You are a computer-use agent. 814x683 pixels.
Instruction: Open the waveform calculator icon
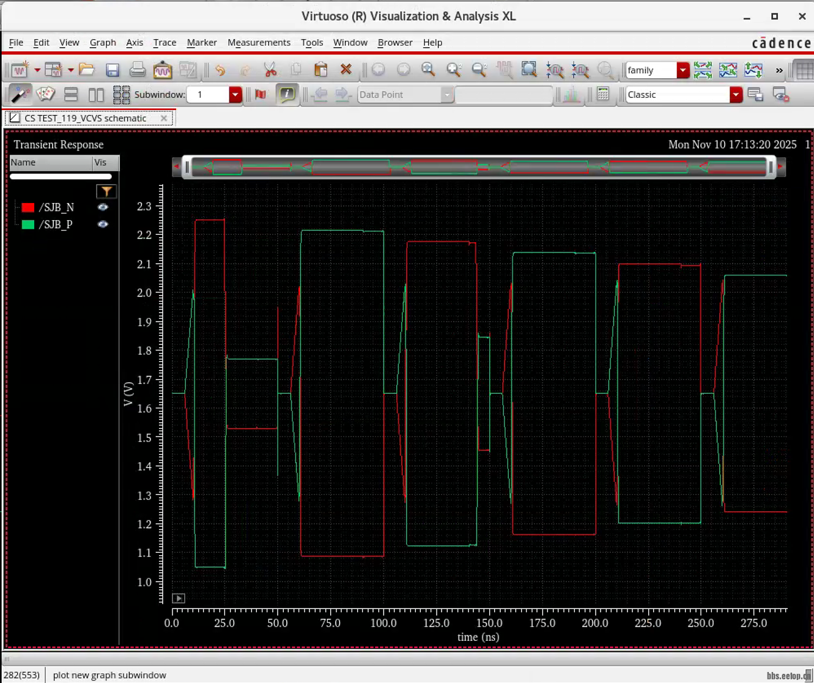(603, 94)
